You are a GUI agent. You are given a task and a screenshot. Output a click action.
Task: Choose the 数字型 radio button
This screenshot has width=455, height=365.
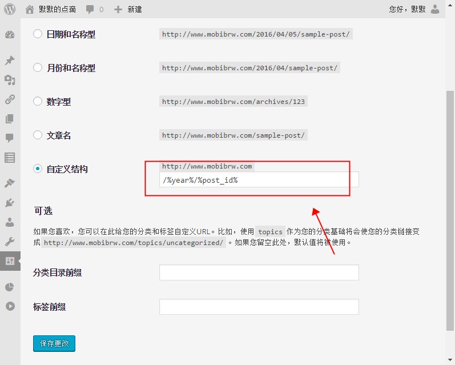[x=38, y=102]
